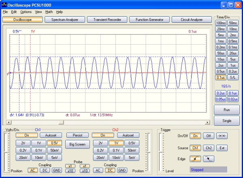
Task: Toggle Ch1 On button
Action: coord(28,135)
